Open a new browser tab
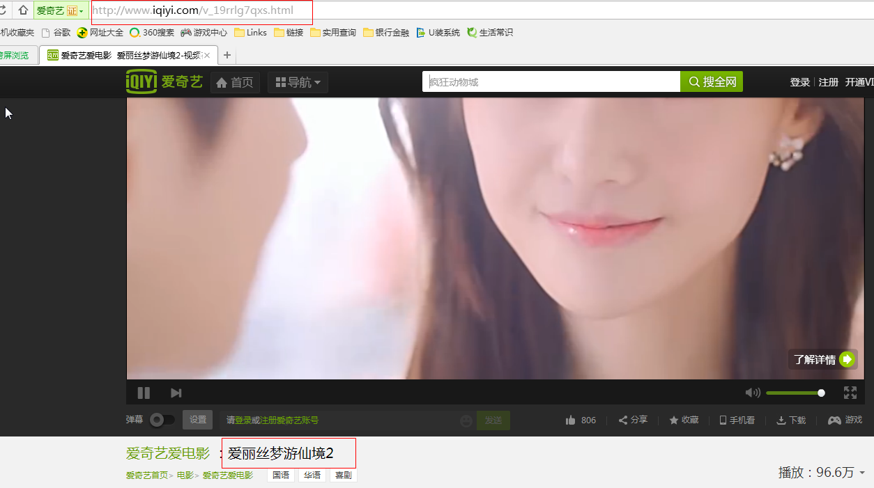Screen dimensions: 874x488 227,55
